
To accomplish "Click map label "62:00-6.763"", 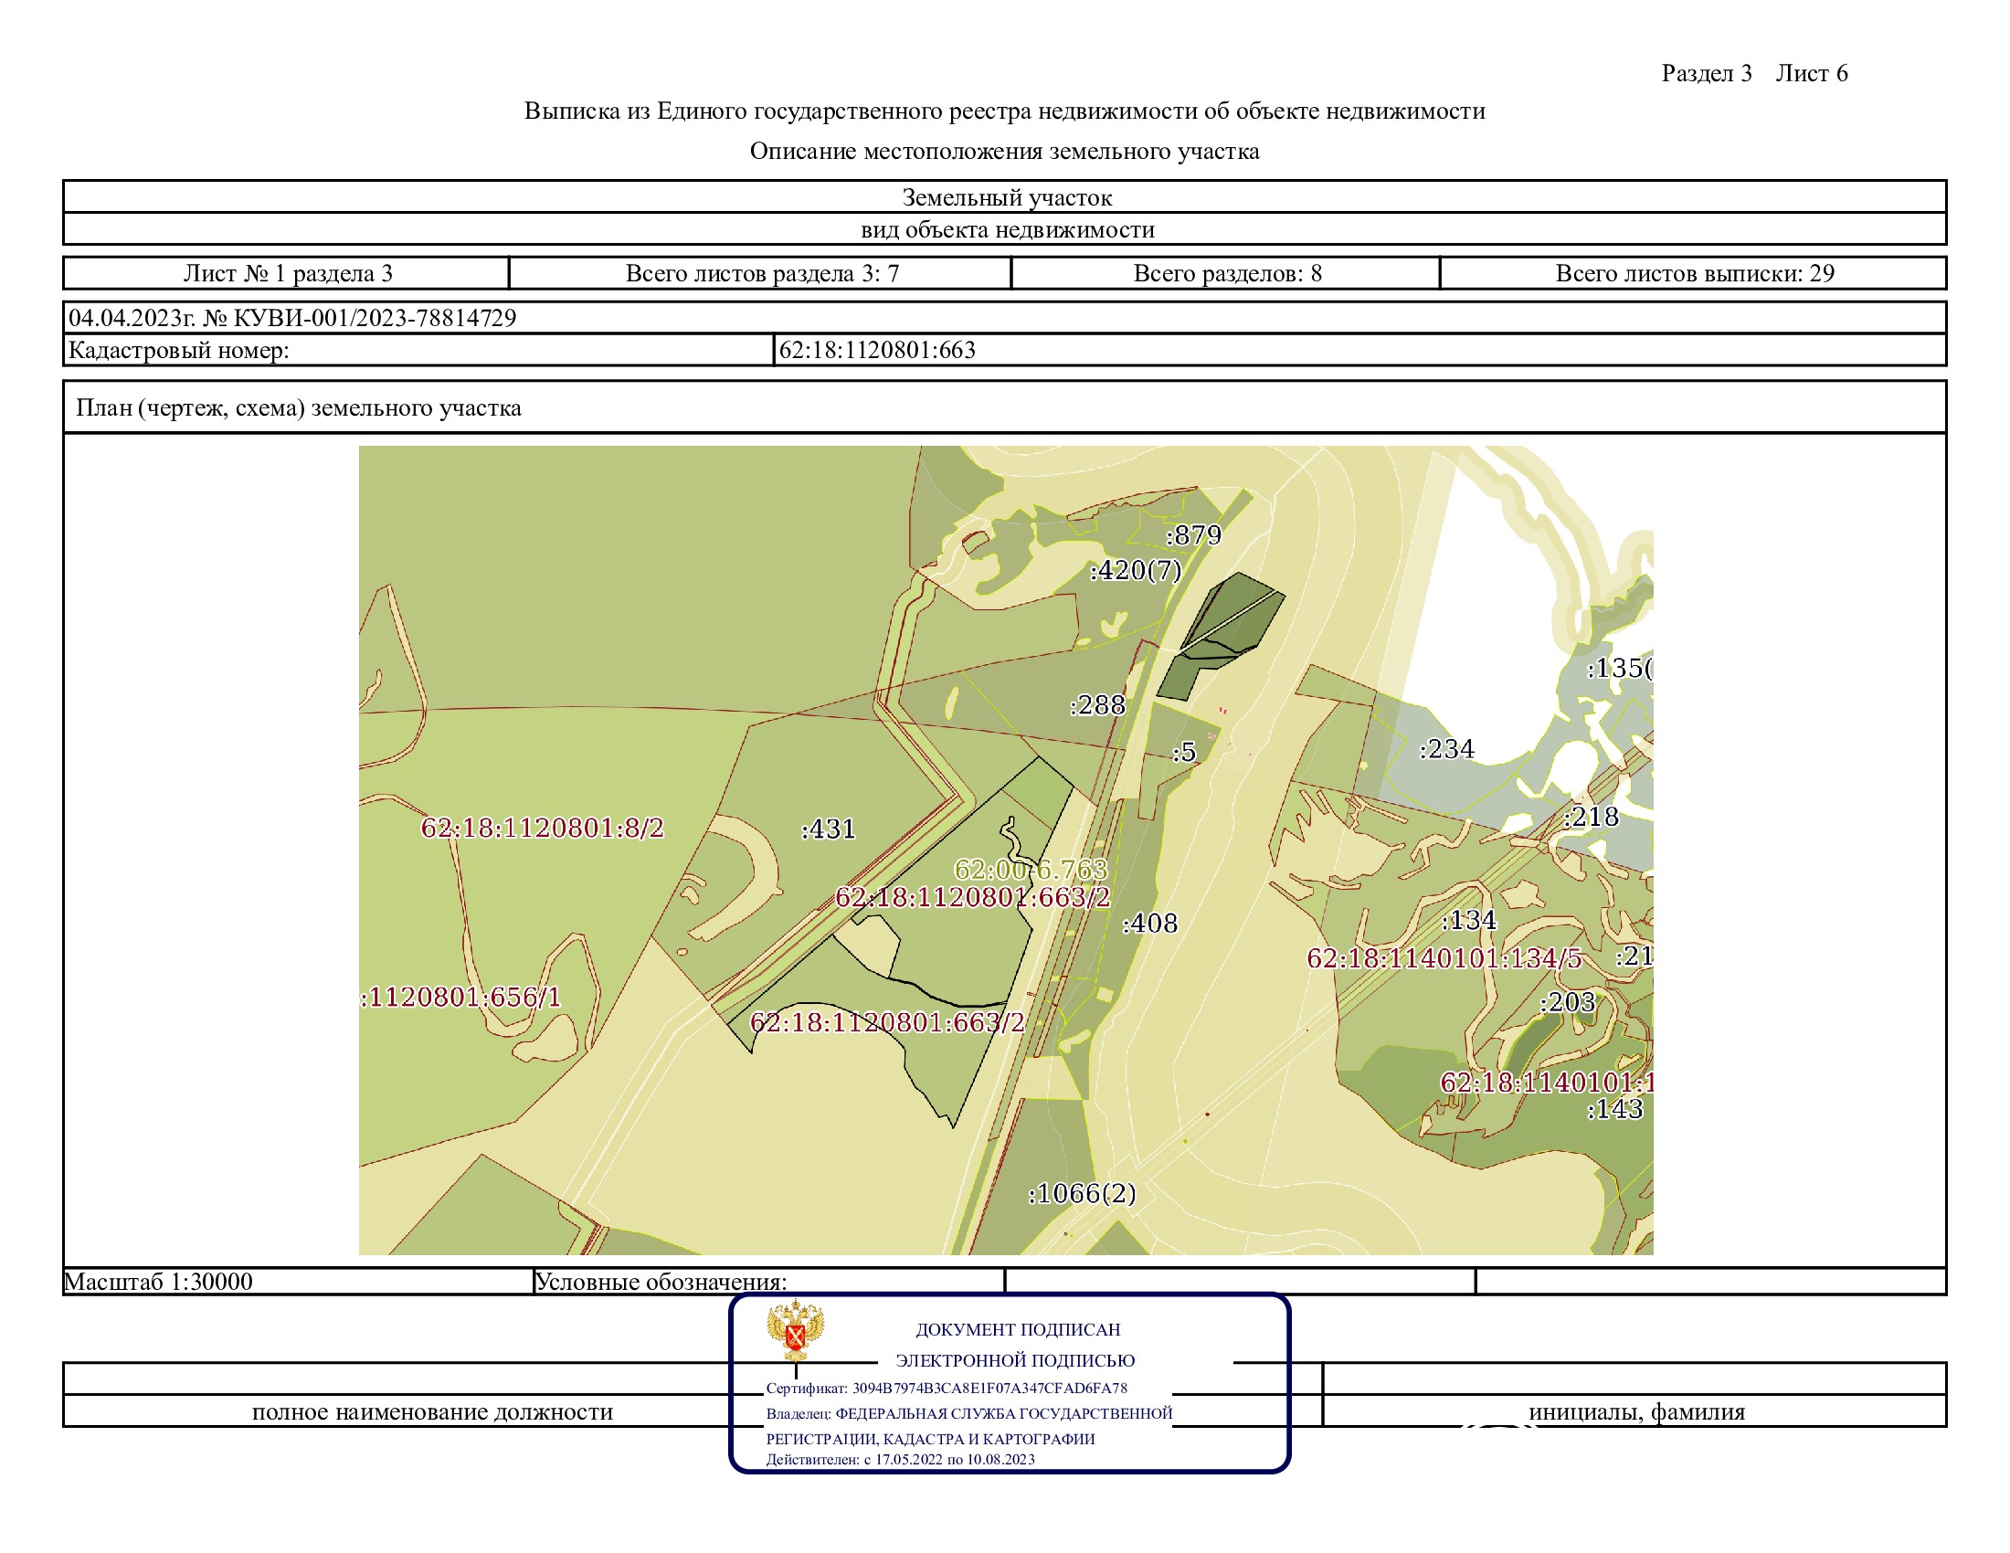I will (x=1031, y=870).
